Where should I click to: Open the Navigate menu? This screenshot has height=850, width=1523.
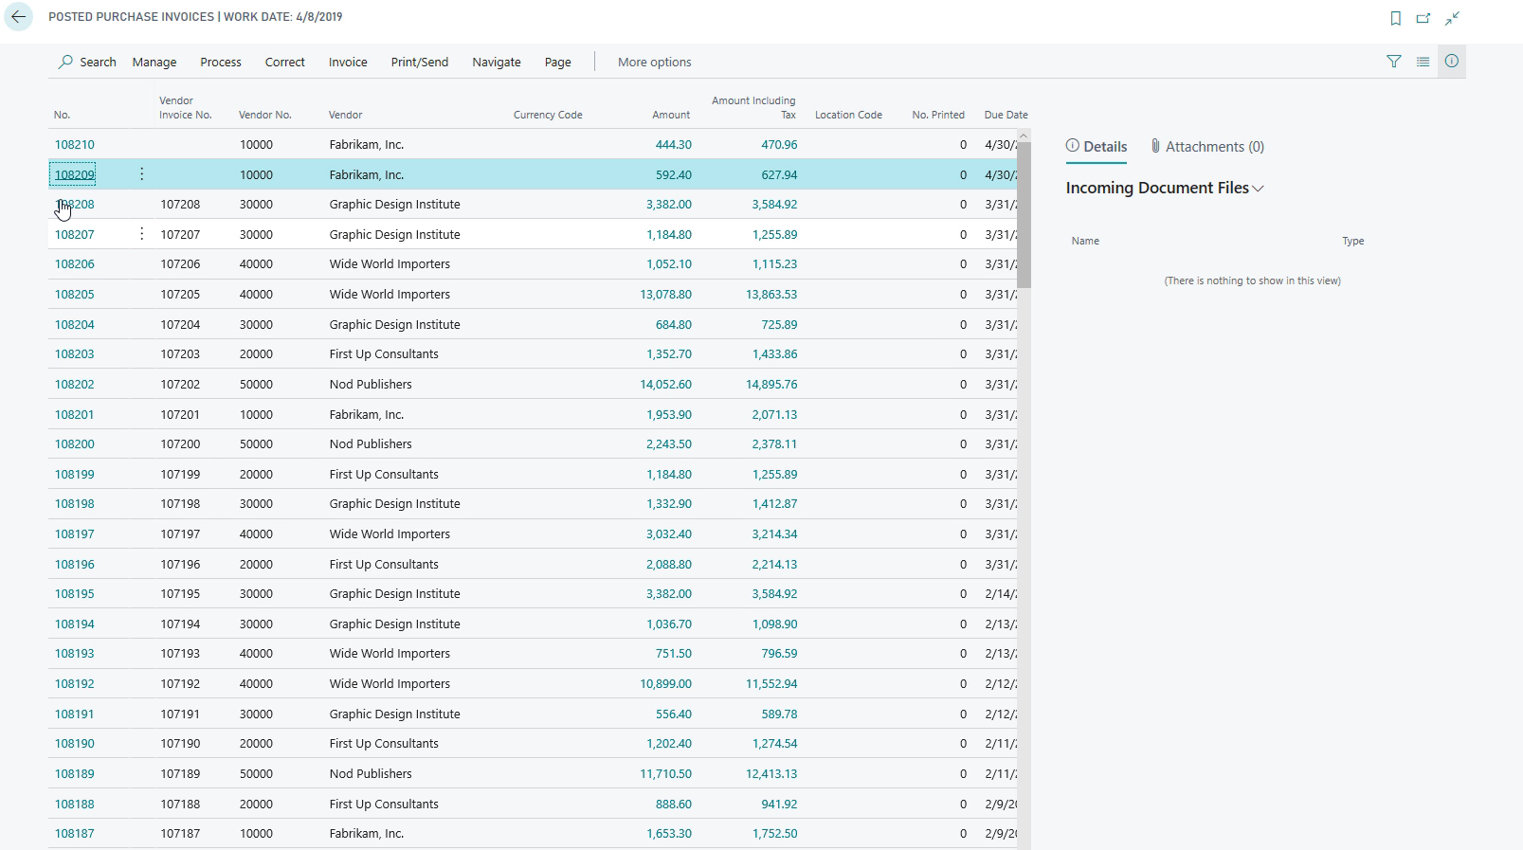[497, 63]
